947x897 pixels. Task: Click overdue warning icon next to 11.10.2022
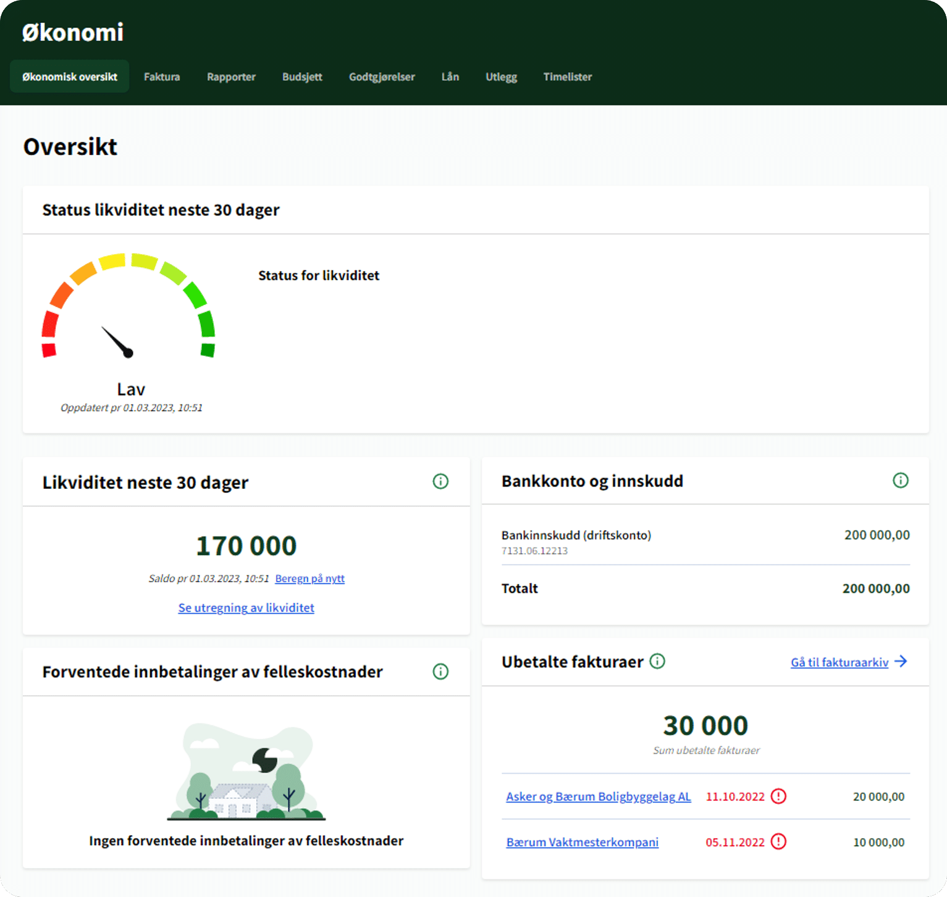coord(778,796)
